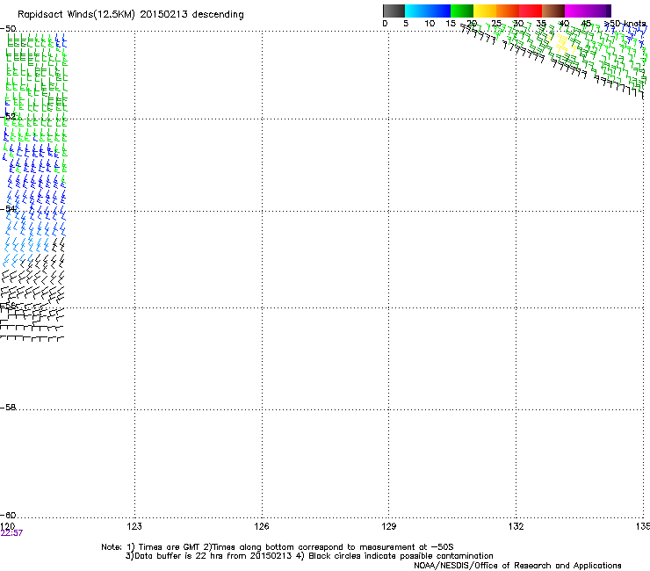Click the '>50 knots' scale label
Viewport: 650px width, 571px height.
pos(625,24)
